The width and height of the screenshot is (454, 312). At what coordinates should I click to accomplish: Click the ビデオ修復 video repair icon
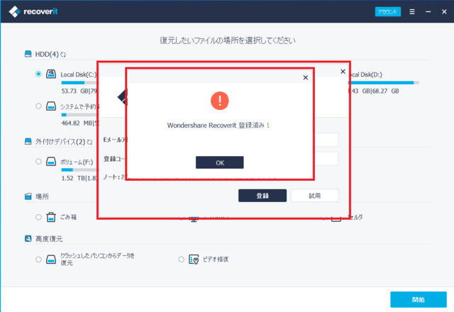point(194,260)
